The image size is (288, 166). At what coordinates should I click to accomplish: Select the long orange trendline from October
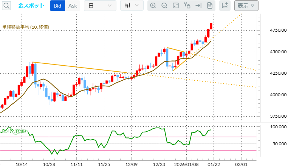click(79, 67)
